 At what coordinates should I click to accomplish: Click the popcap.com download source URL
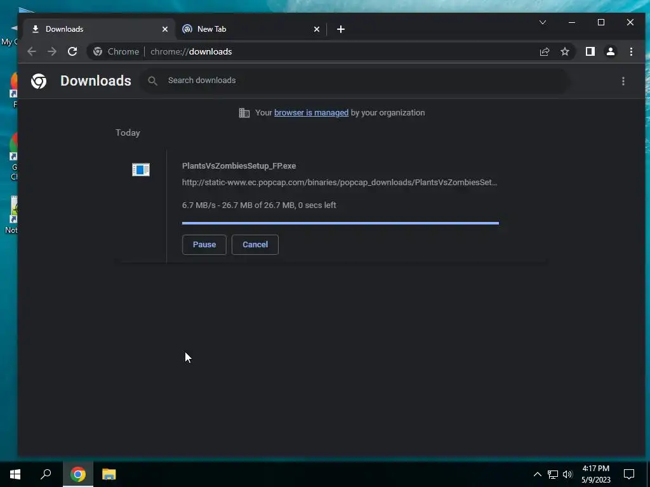click(340, 182)
